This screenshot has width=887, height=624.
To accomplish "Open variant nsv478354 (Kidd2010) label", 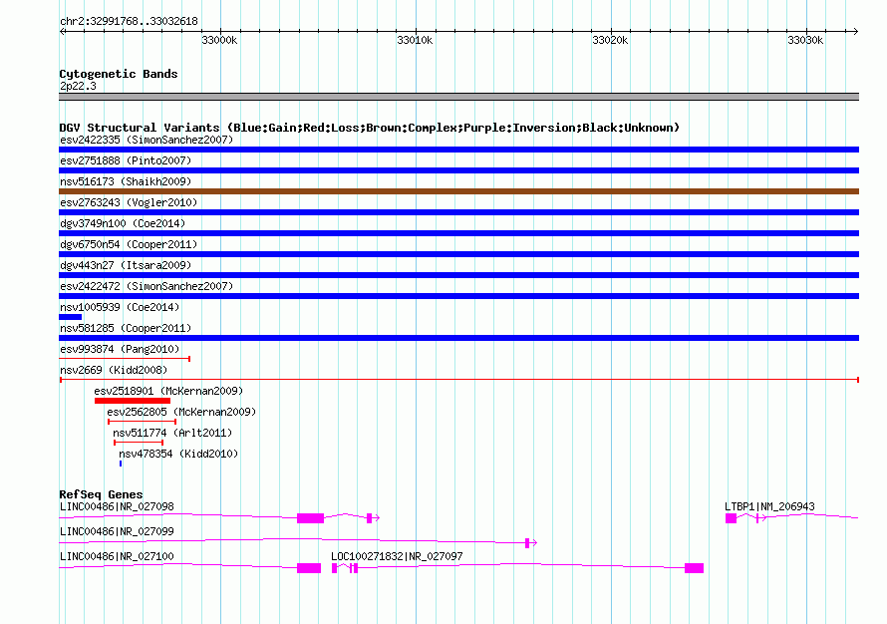I will tap(178, 454).
